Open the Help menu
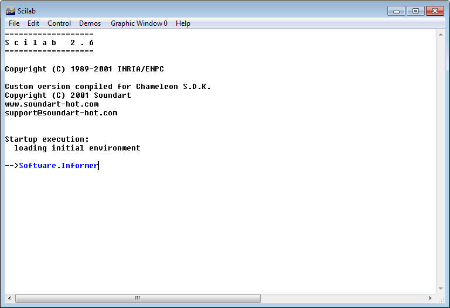The width and height of the screenshot is (450, 308). [183, 23]
